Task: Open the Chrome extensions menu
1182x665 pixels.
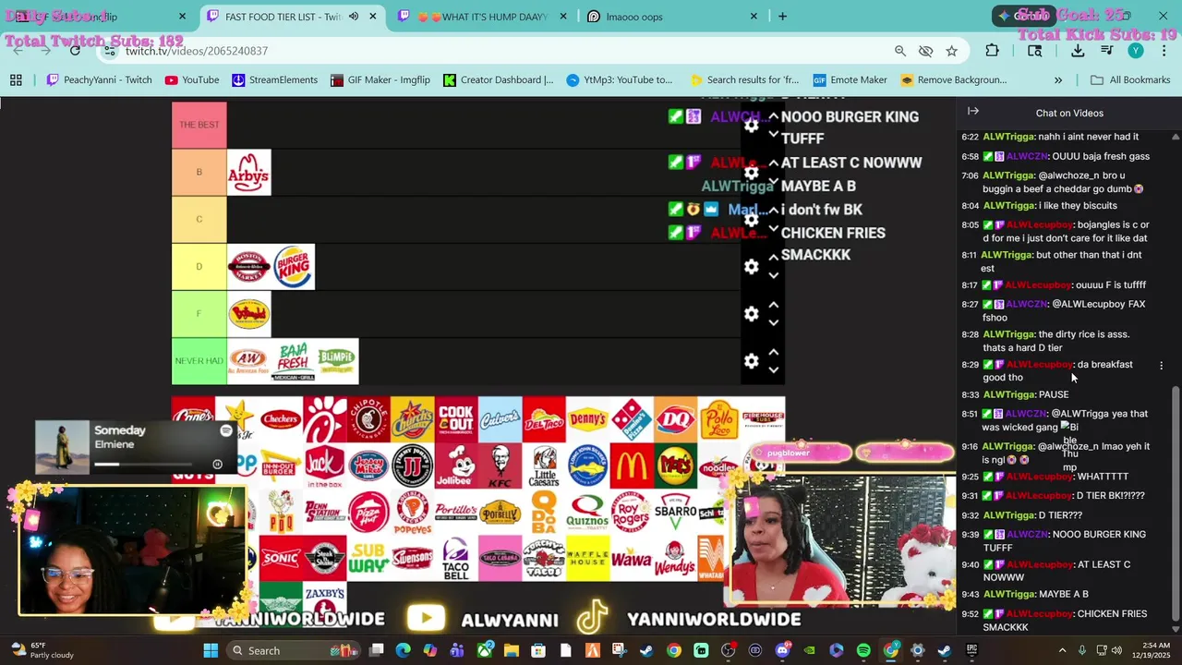Action: pyautogui.click(x=992, y=51)
